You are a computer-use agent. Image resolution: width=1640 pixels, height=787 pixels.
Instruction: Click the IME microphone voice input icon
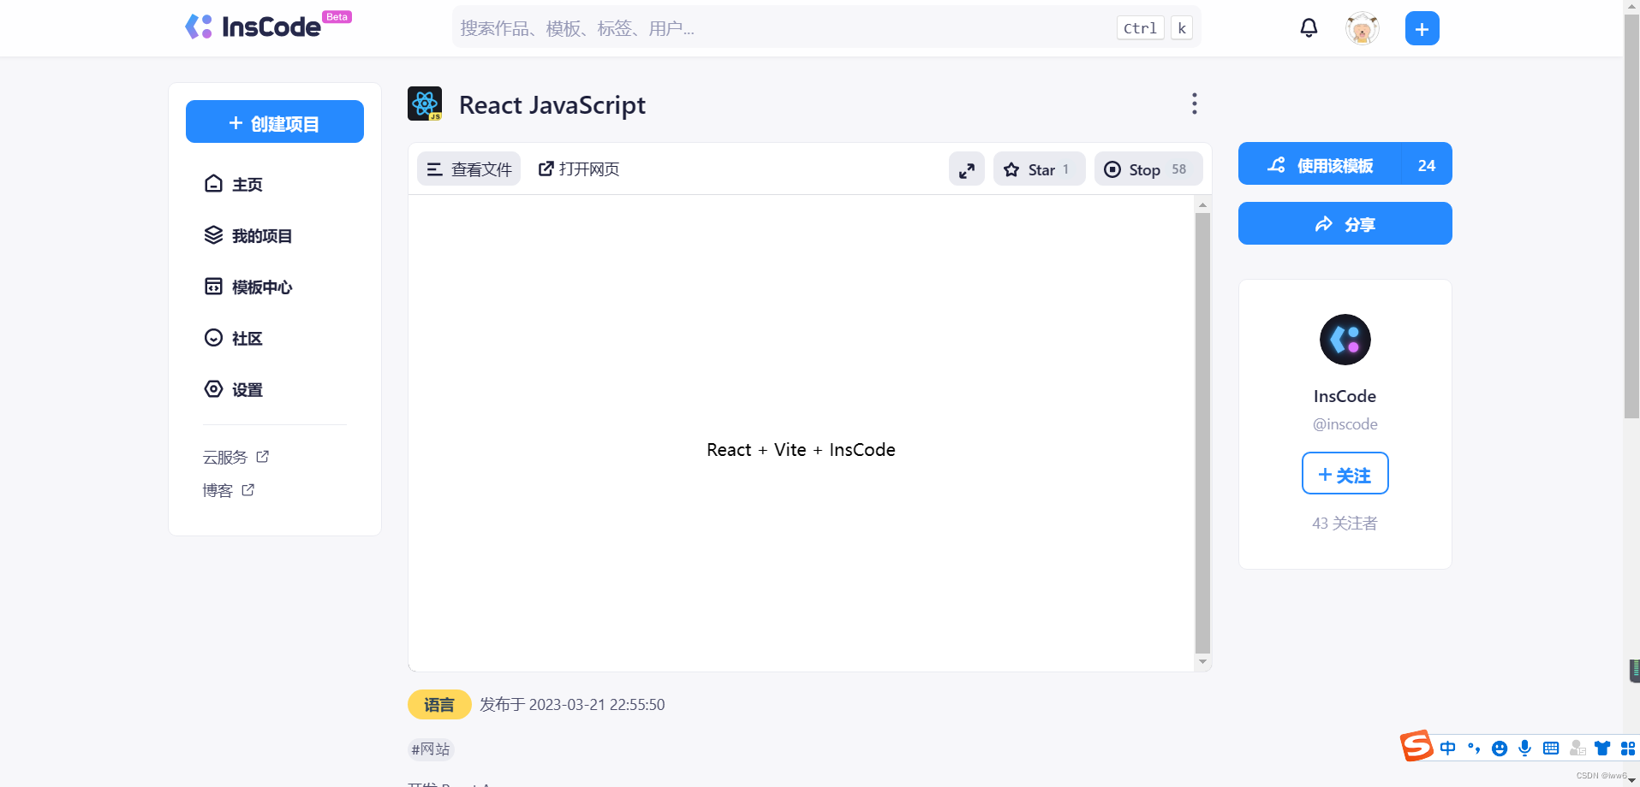click(1525, 749)
